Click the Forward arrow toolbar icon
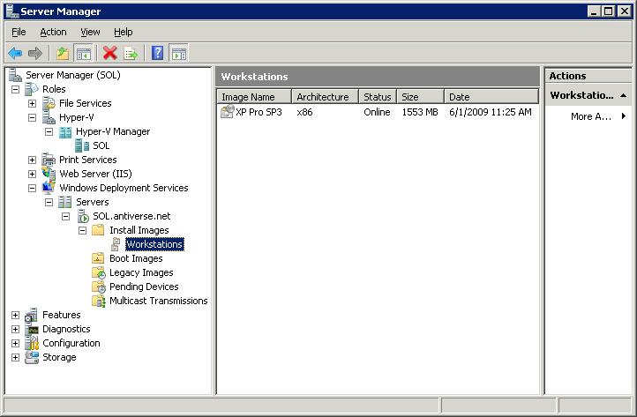 pyautogui.click(x=35, y=53)
